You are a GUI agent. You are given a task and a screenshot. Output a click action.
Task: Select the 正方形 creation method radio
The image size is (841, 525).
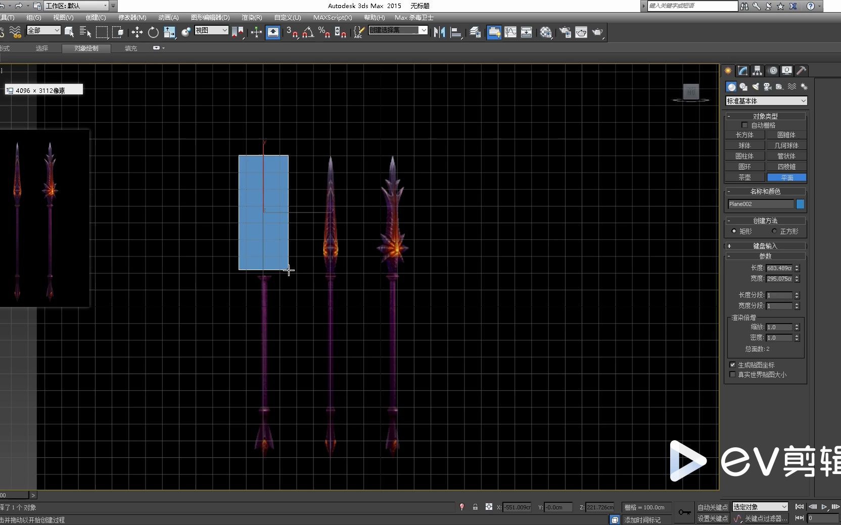(774, 231)
